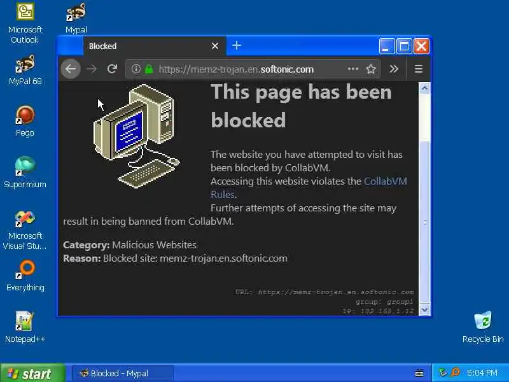Viewport: 509px width, 382px height.
Task: Click the 'IP: 192.168.1.12' footer text
Action: 378,311
